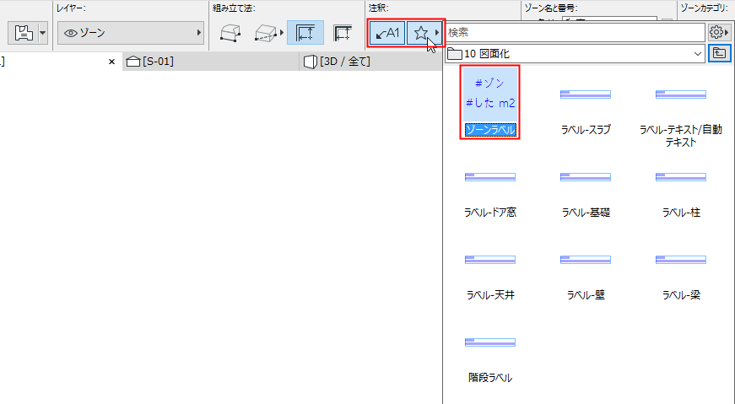Expand the arrow beside the slanted box method
735x404 pixels.
(x=282, y=33)
